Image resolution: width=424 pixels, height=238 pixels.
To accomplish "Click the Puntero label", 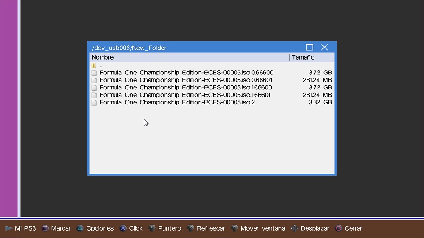I will click(x=170, y=228).
